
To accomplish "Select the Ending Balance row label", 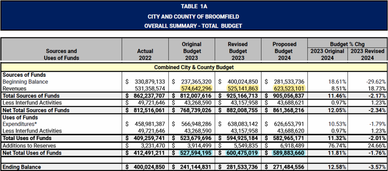I will [22, 167].
